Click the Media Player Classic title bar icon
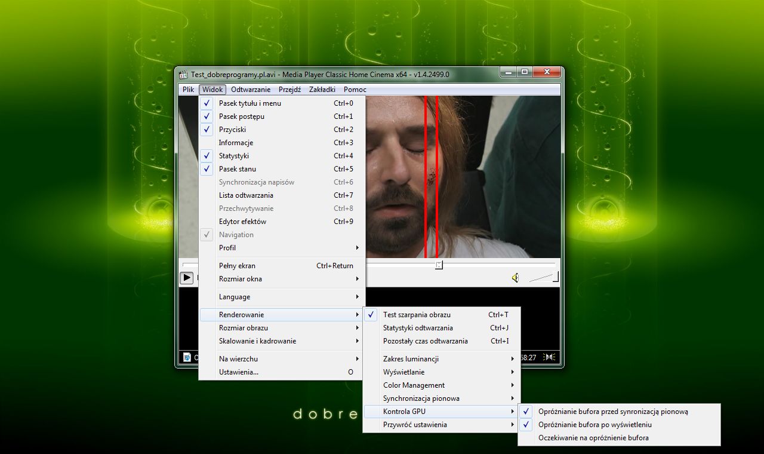764x454 pixels. pos(183,75)
